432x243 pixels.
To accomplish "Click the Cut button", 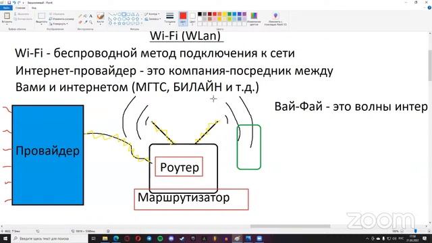I will pos(22,13).
